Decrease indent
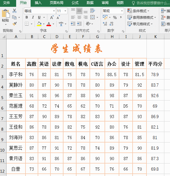The image size is (170, 176). click(73, 24)
